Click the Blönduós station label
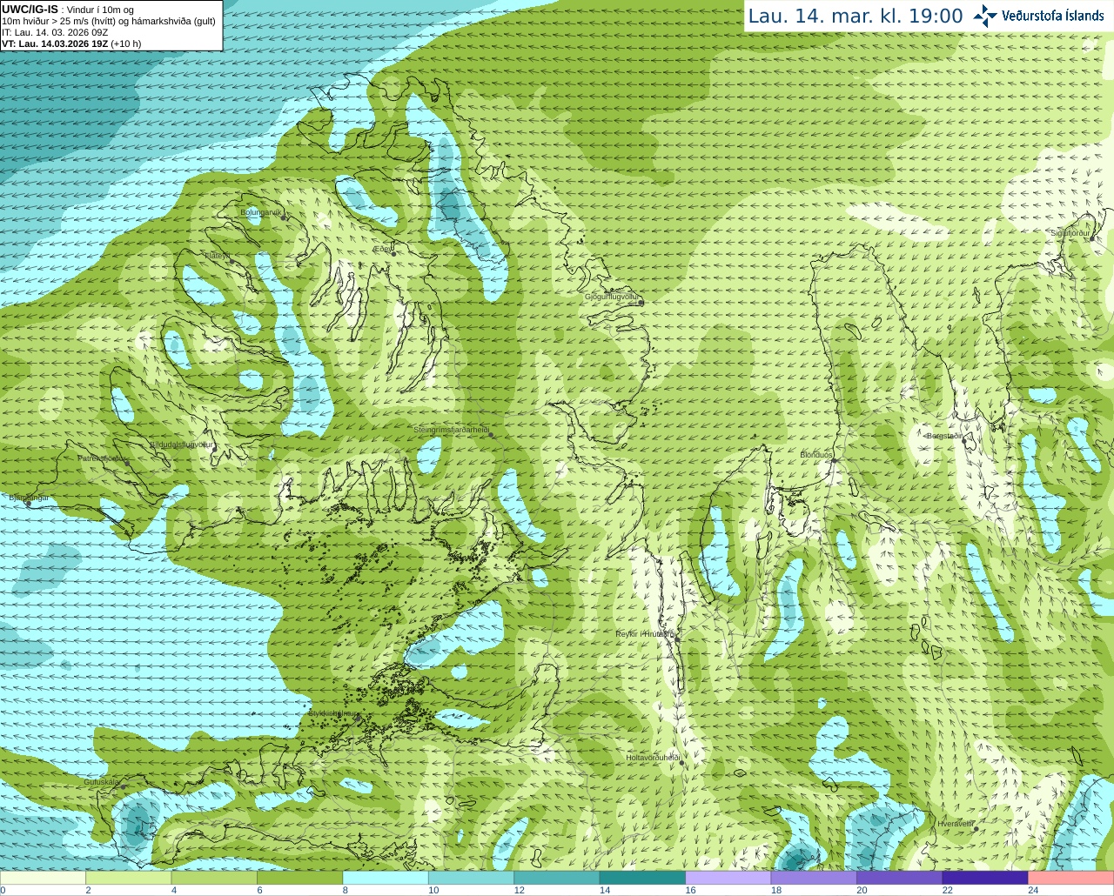The image size is (1114, 896). coord(816,455)
